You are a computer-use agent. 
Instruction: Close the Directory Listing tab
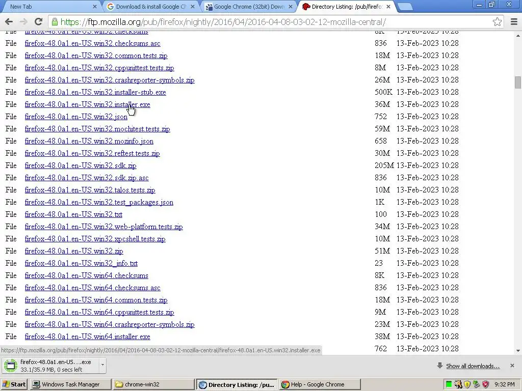pyautogui.click(x=388, y=6)
